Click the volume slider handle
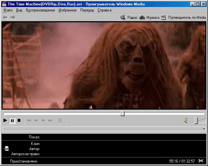The width and height of the screenshot is (208, 166). click(196, 120)
